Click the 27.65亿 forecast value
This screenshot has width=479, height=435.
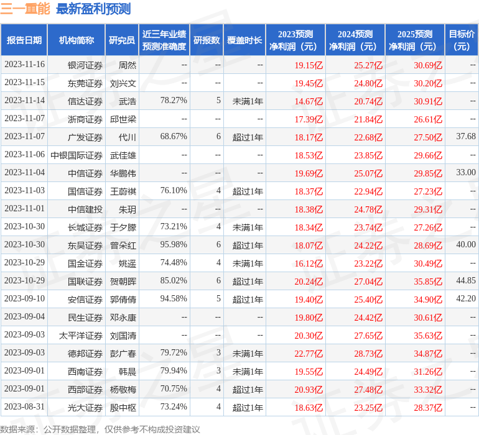[368, 335]
